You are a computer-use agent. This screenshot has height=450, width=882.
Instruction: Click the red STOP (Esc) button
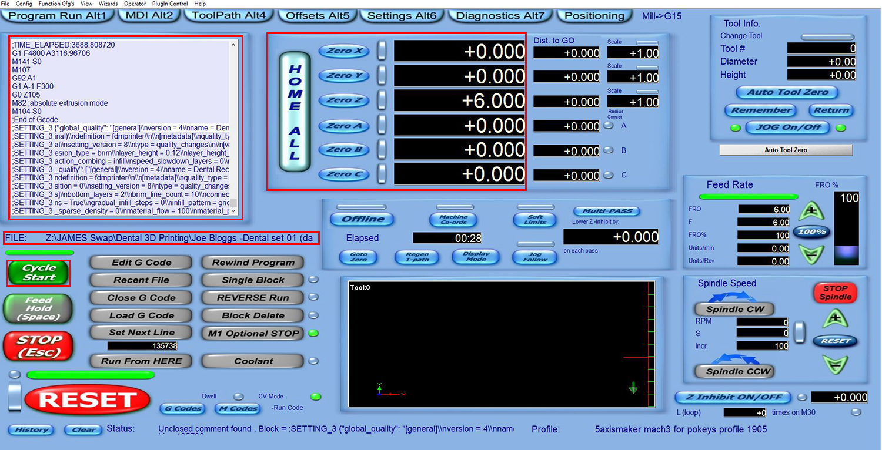[x=39, y=345]
